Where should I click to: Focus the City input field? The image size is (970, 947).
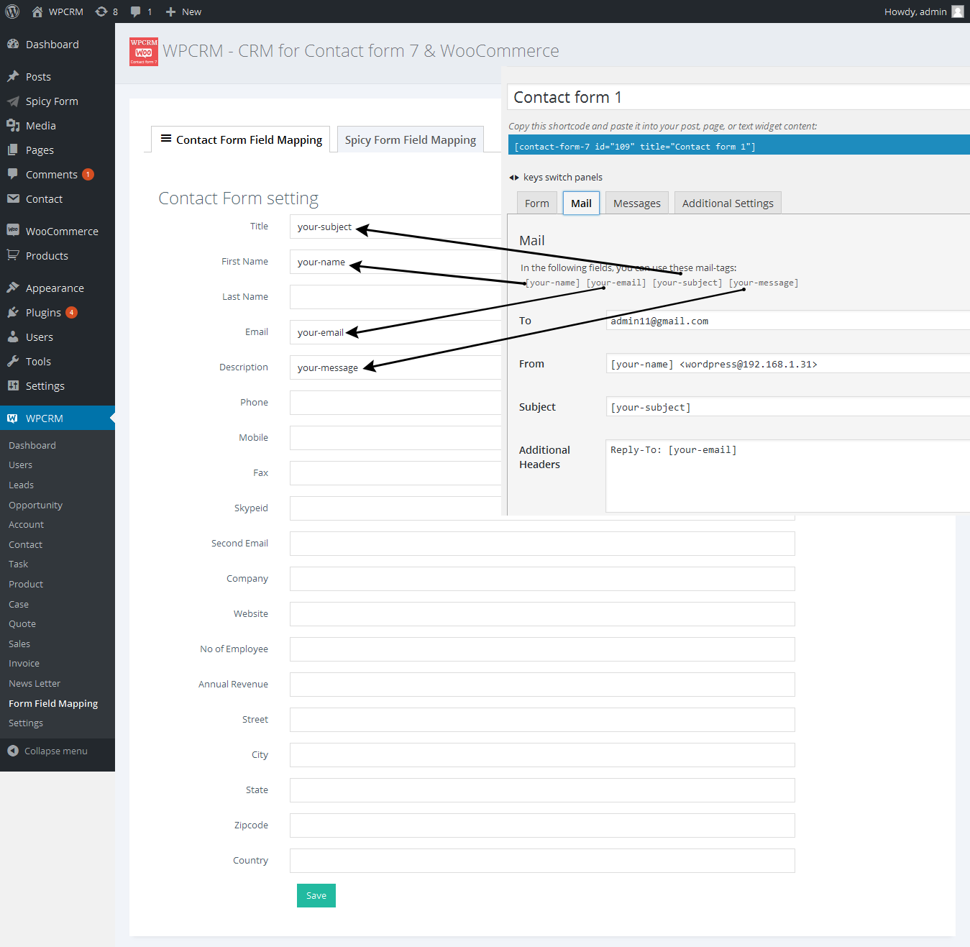point(542,755)
